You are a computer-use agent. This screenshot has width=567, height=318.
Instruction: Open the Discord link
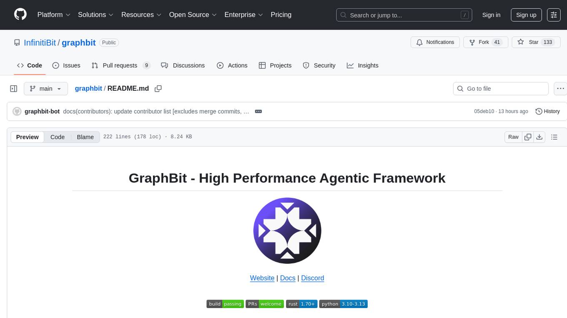(x=313, y=278)
